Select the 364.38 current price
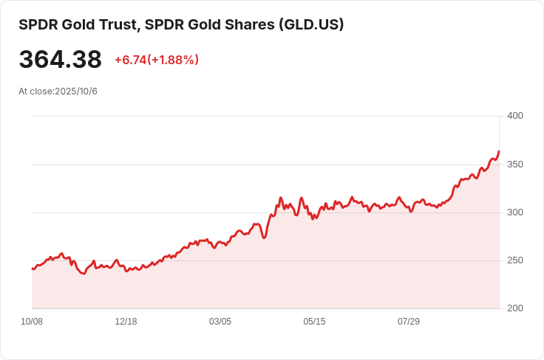This screenshot has width=544, height=360. coord(60,60)
